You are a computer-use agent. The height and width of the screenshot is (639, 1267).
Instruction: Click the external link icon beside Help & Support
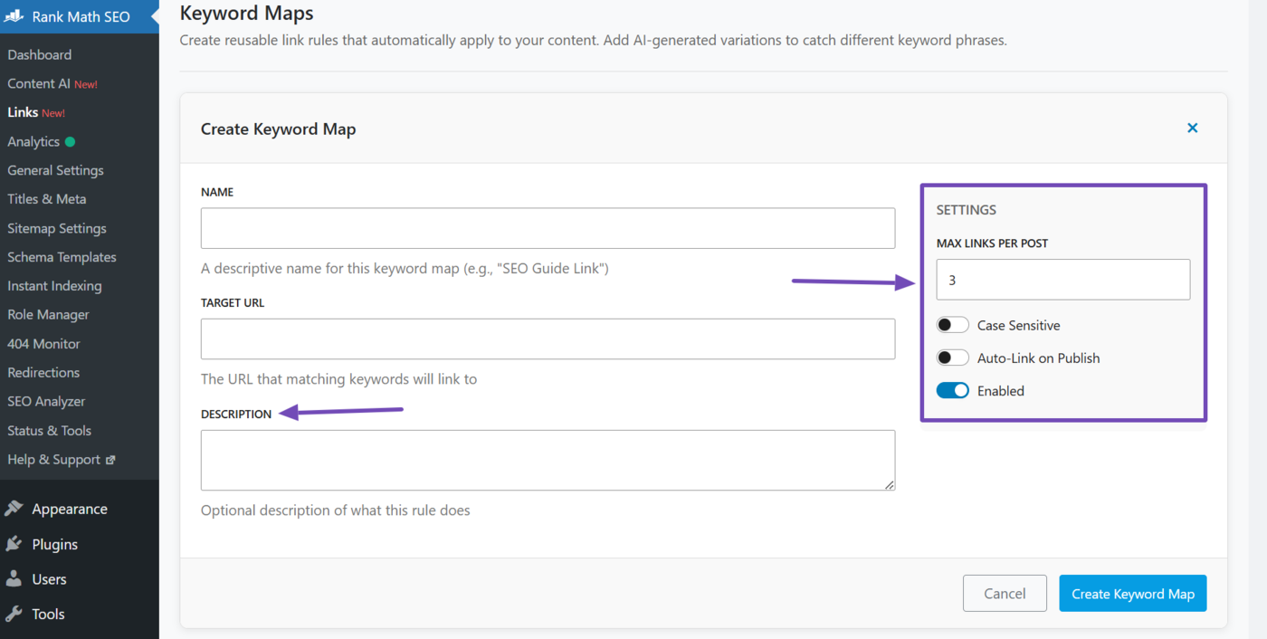pyautogui.click(x=113, y=459)
